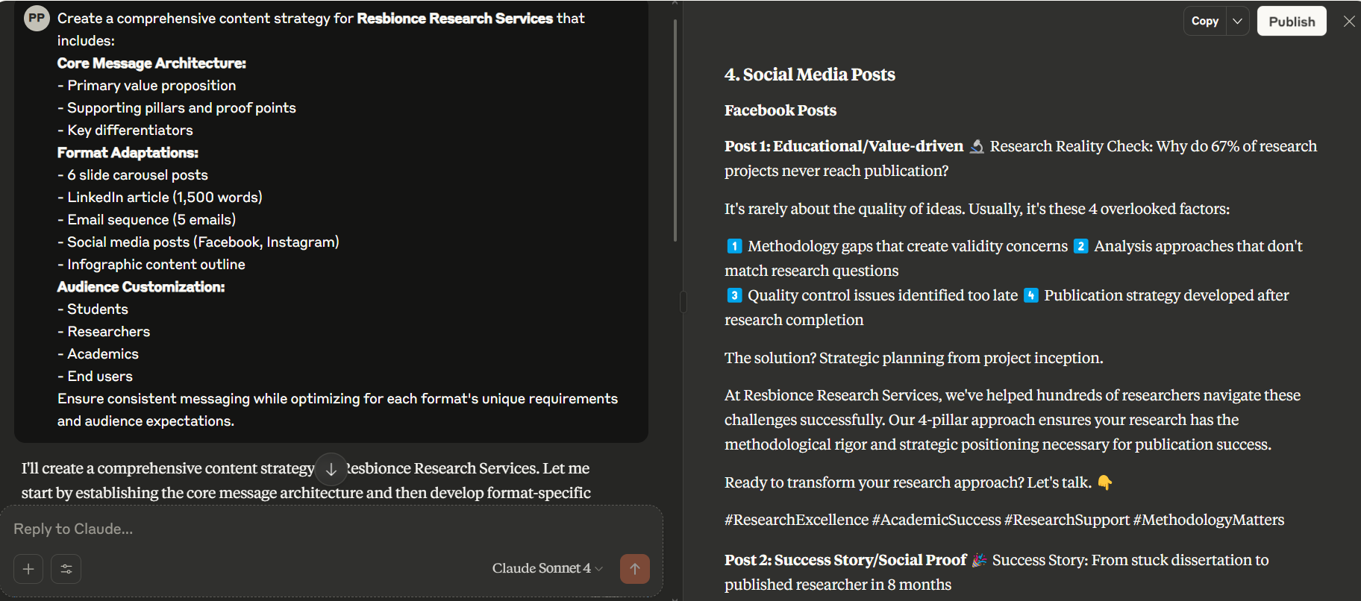Publish the artifact

point(1292,22)
